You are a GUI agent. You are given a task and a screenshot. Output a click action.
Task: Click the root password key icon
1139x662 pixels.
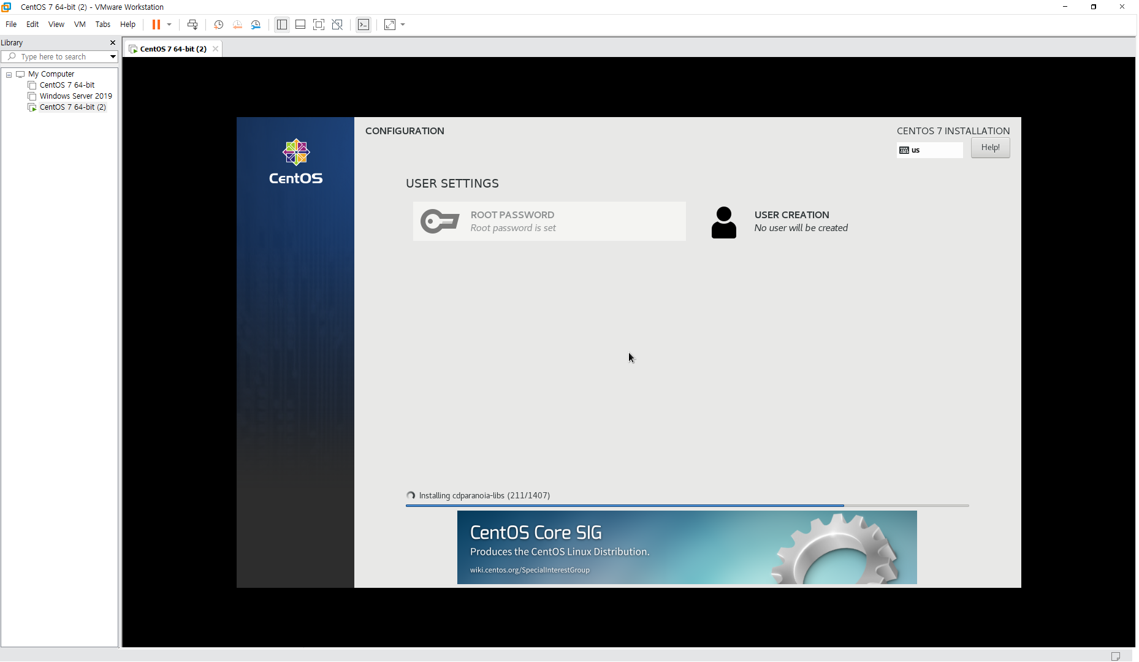coord(440,221)
